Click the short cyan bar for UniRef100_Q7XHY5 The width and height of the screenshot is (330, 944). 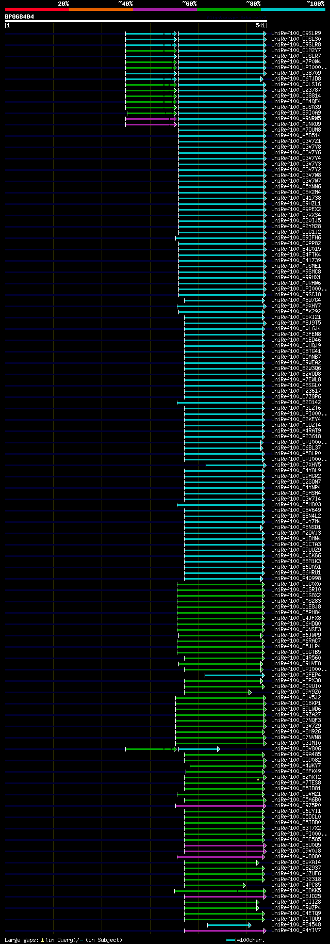click(236, 465)
